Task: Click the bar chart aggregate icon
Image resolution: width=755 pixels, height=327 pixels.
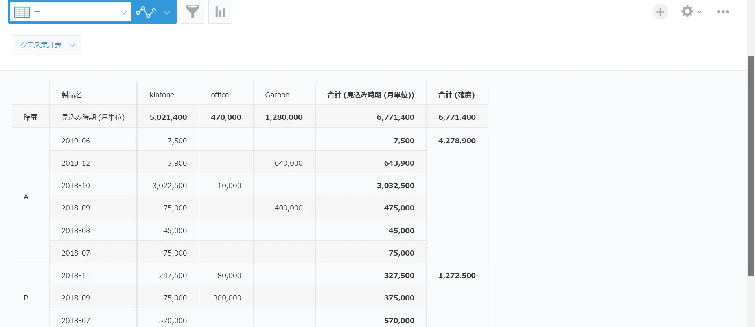Action: pos(220,12)
